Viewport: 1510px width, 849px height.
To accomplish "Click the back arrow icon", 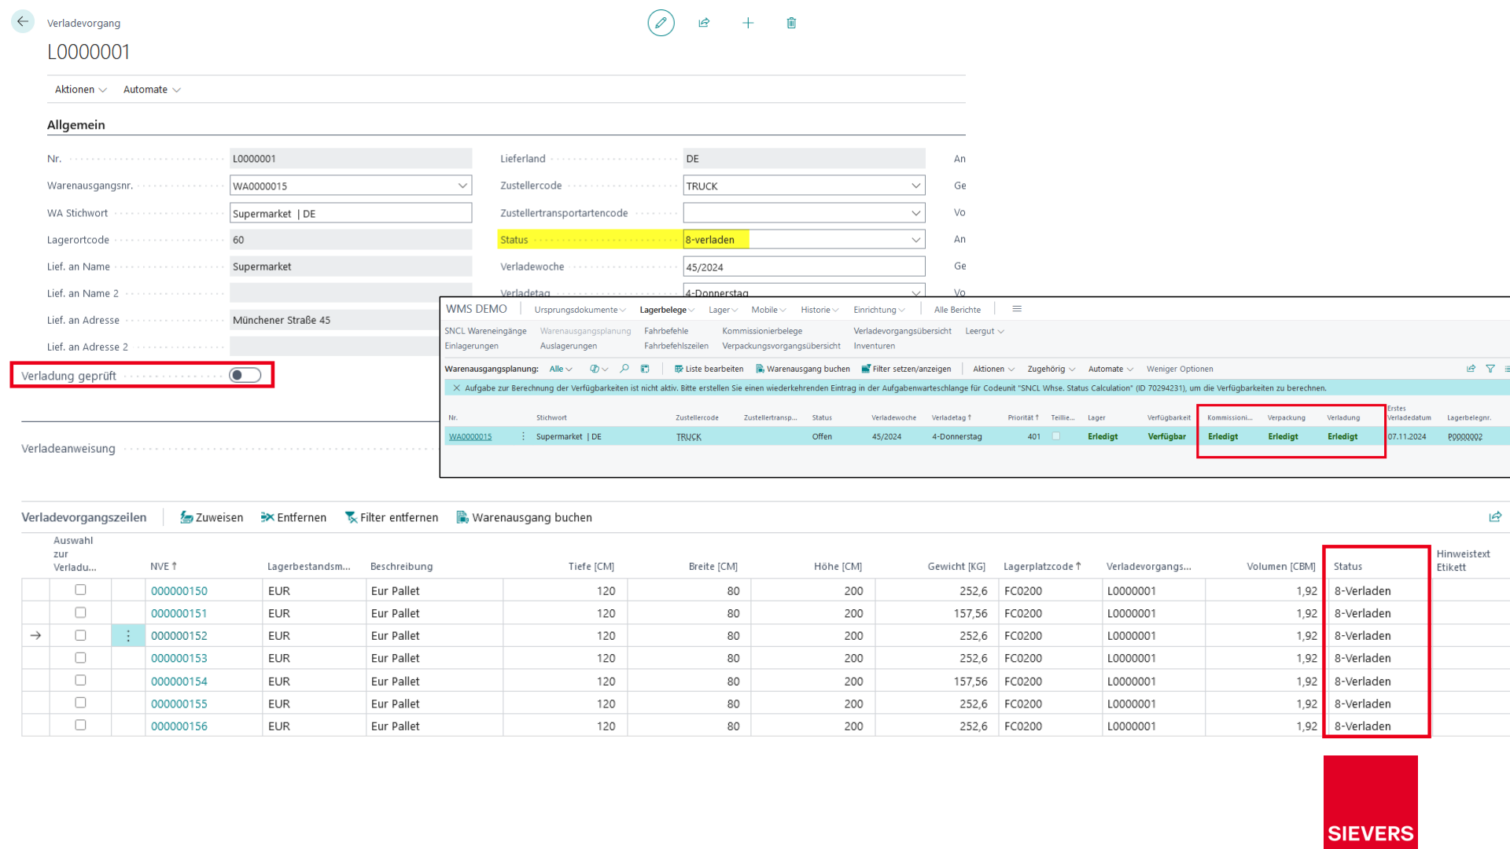I will [x=22, y=22].
